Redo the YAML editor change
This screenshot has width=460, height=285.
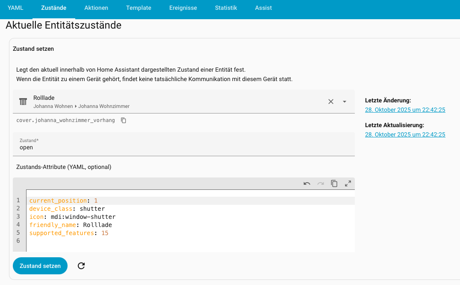[x=321, y=183]
